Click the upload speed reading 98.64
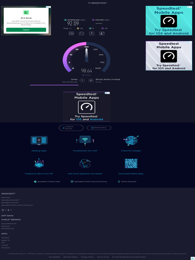 pos(87,71)
